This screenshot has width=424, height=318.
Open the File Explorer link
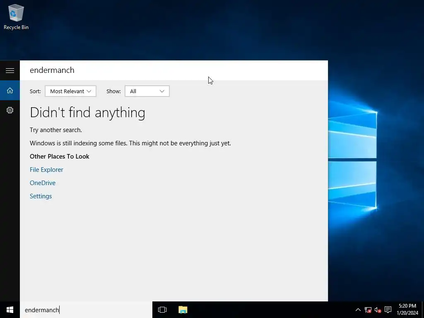tap(46, 169)
